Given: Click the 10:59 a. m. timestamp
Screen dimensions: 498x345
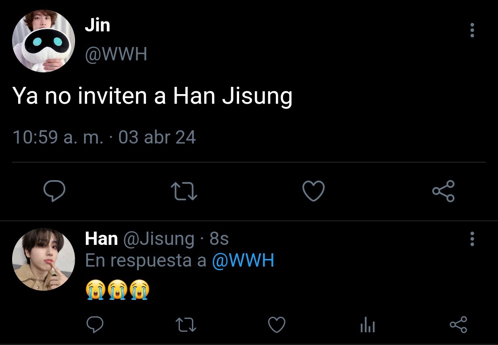Looking at the screenshot, I should 58,138.
